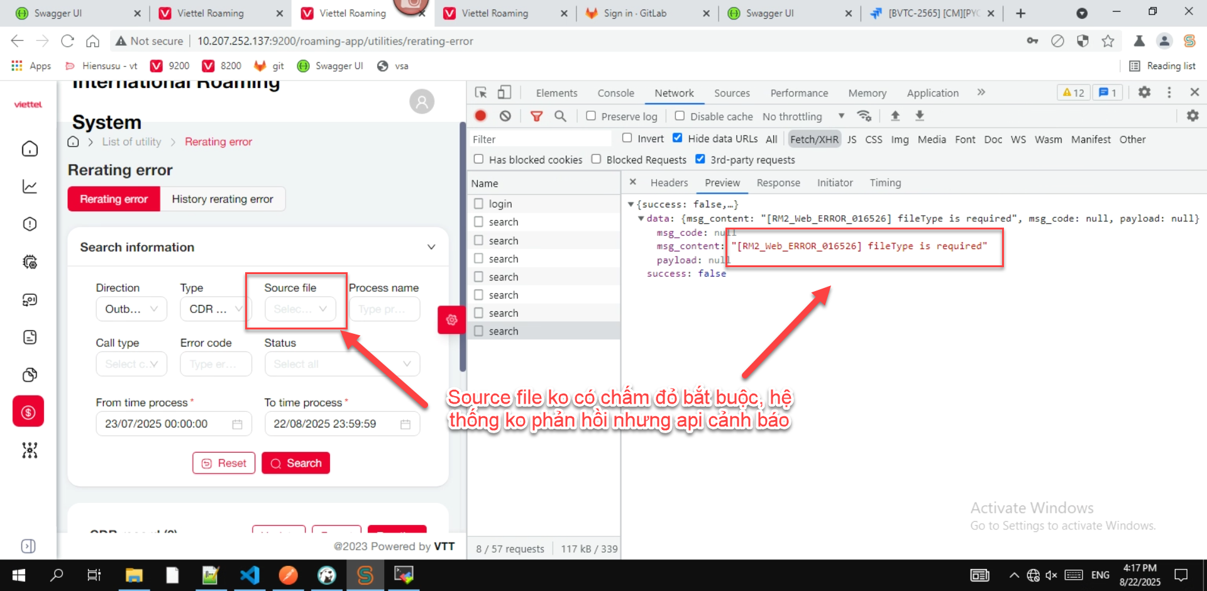
Task: Uncheck Hide data URLs checkbox
Action: (677, 138)
